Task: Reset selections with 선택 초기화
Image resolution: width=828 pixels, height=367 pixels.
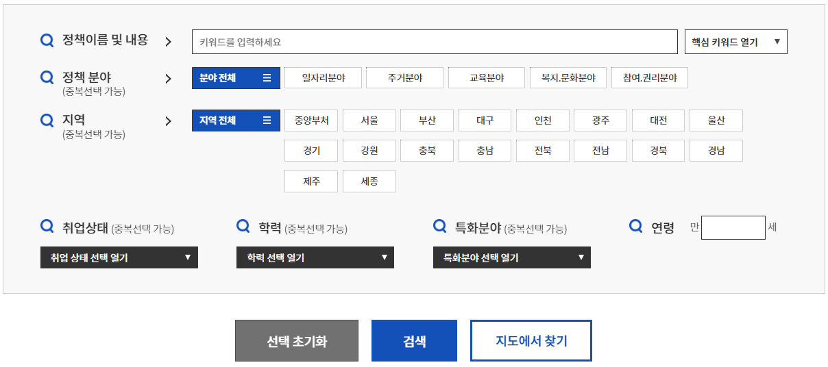Action: (297, 341)
